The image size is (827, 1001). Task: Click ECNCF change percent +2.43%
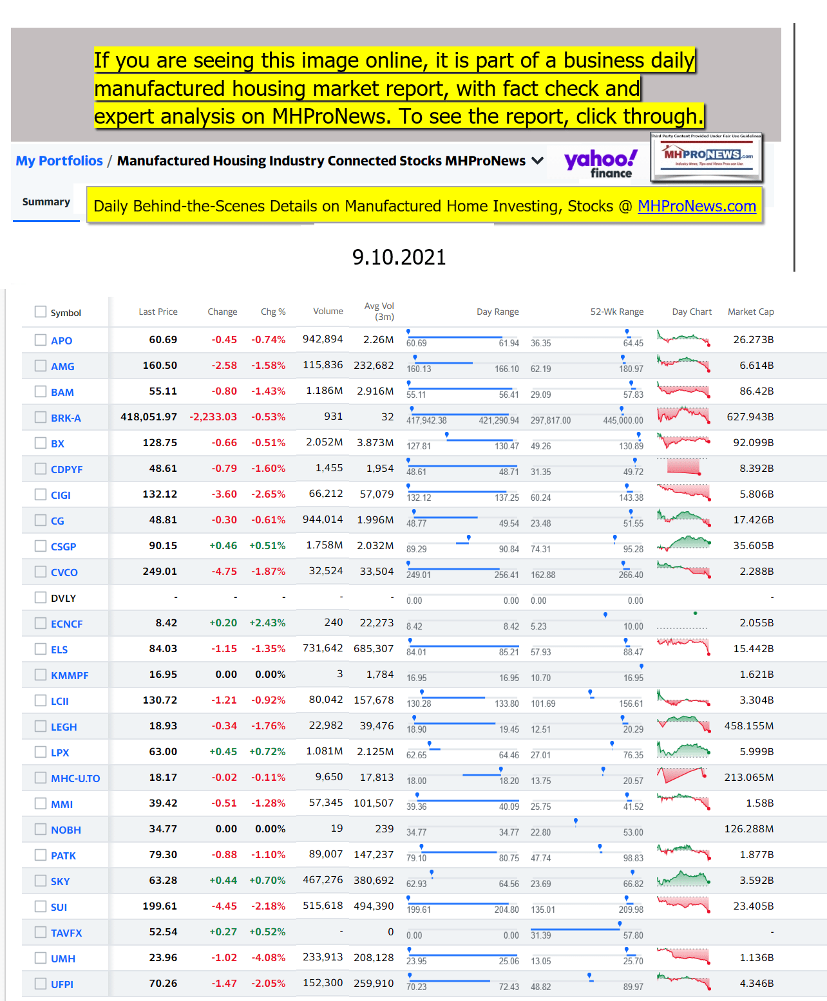pos(267,623)
